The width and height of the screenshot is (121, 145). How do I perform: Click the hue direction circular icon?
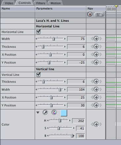pos(54,113)
